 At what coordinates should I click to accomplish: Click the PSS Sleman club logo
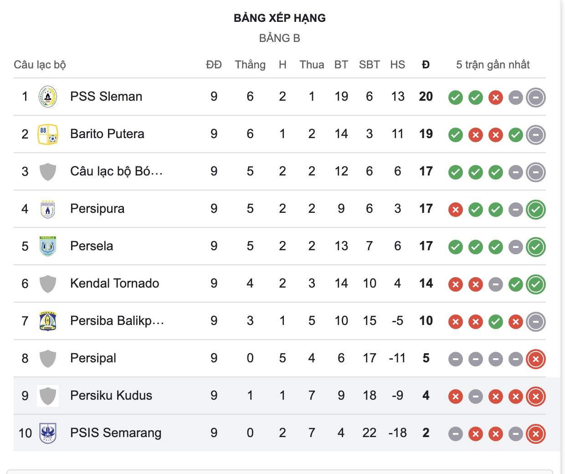pos(47,96)
